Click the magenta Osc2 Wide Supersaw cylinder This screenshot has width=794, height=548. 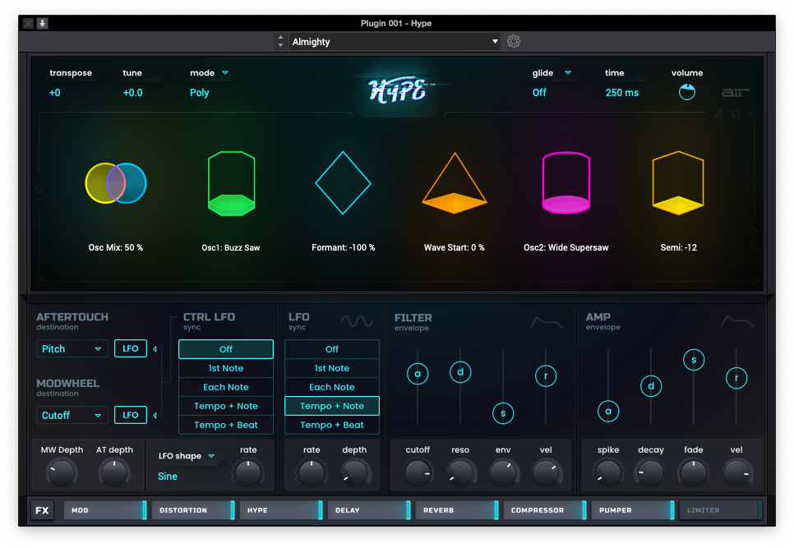point(566,182)
